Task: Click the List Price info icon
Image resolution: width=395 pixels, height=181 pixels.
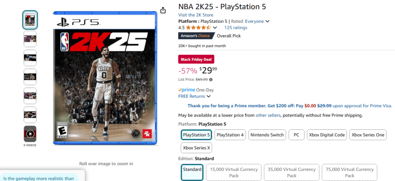Action: (x=211, y=80)
